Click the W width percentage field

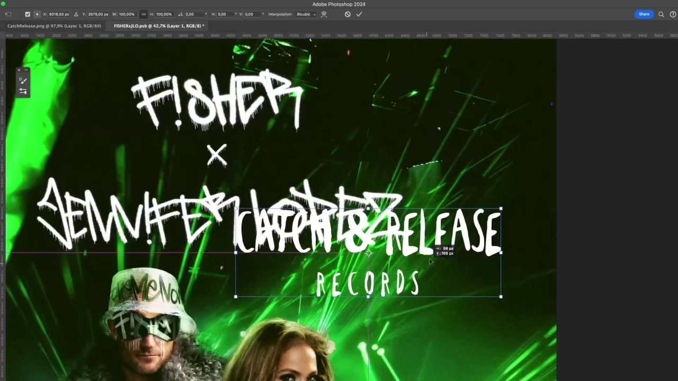[127, 14]
